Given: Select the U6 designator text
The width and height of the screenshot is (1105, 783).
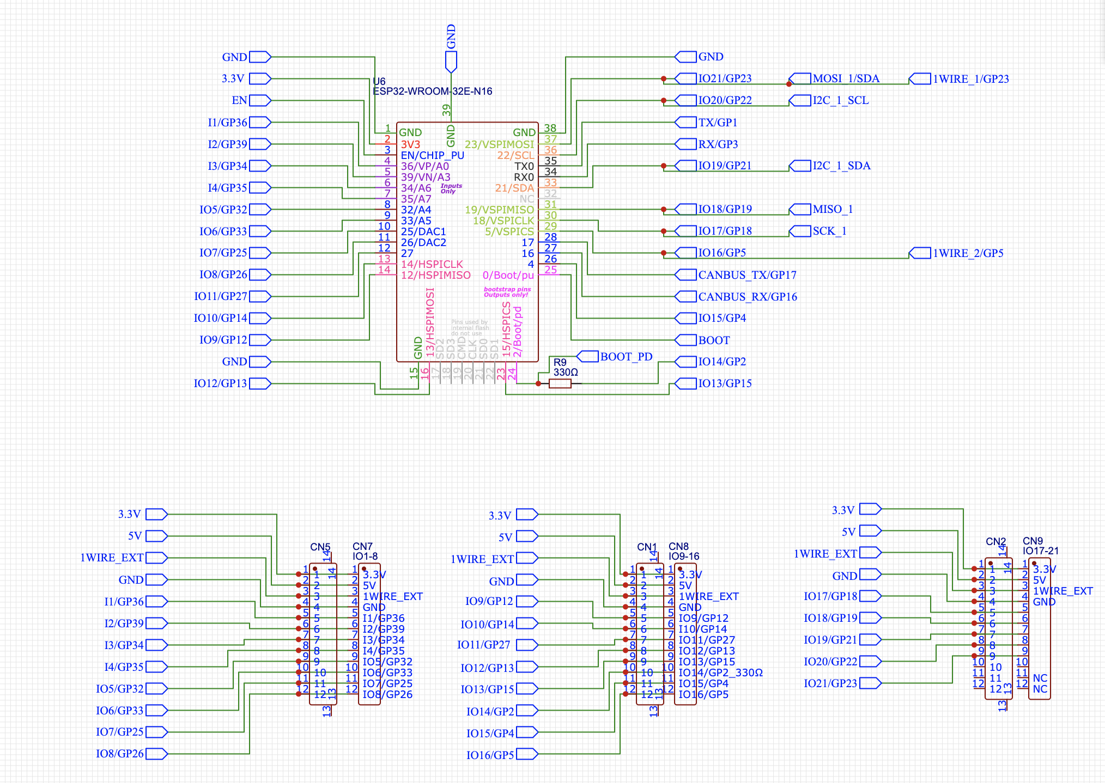Looking at the screenshot, I should (x=379, y=82).
